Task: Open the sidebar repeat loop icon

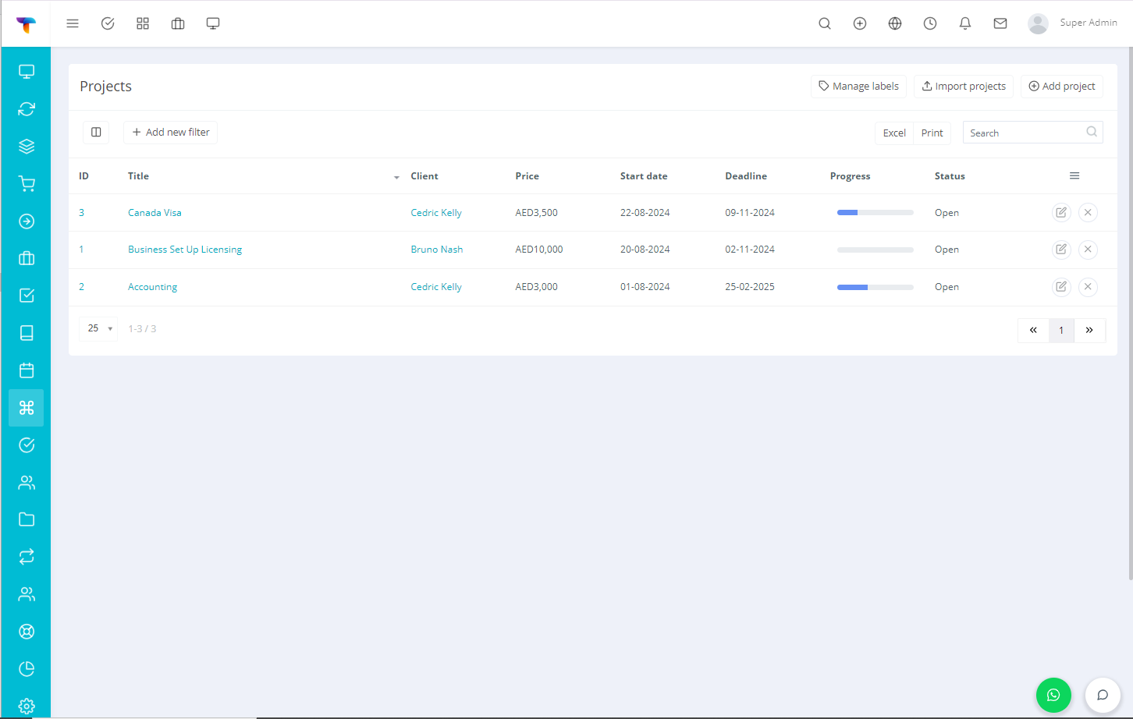Action: (27, 557)
